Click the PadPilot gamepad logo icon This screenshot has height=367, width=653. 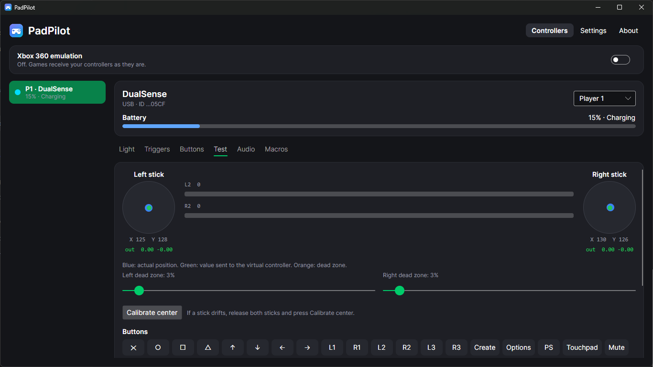click(16, 31)
